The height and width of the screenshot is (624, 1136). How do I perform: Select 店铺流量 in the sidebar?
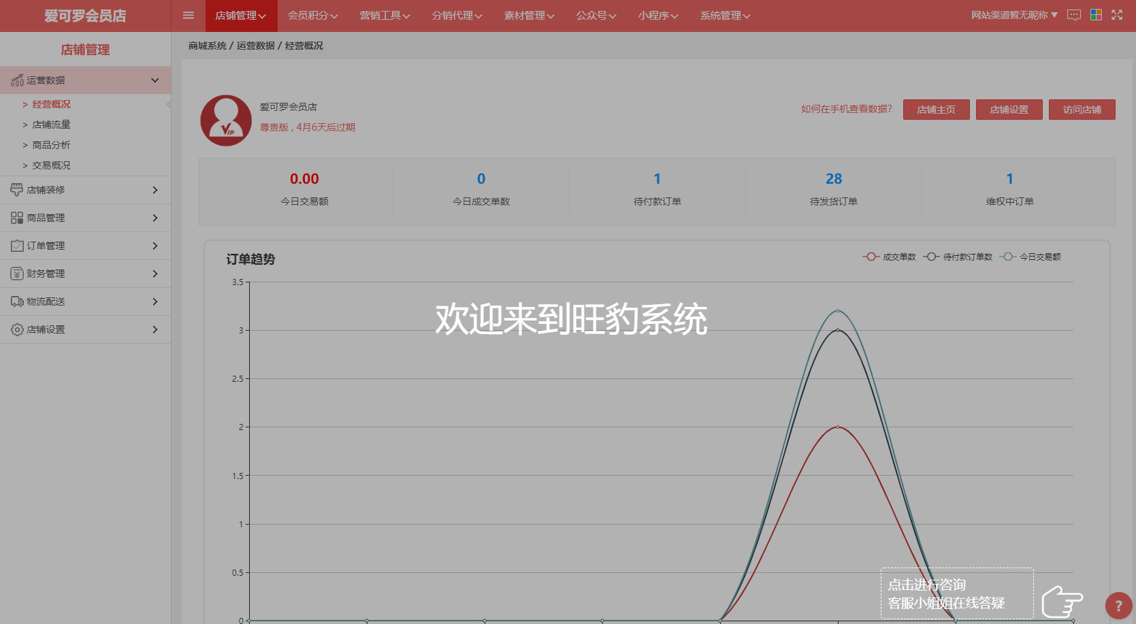pyautogui.click(x=51, y=125)
